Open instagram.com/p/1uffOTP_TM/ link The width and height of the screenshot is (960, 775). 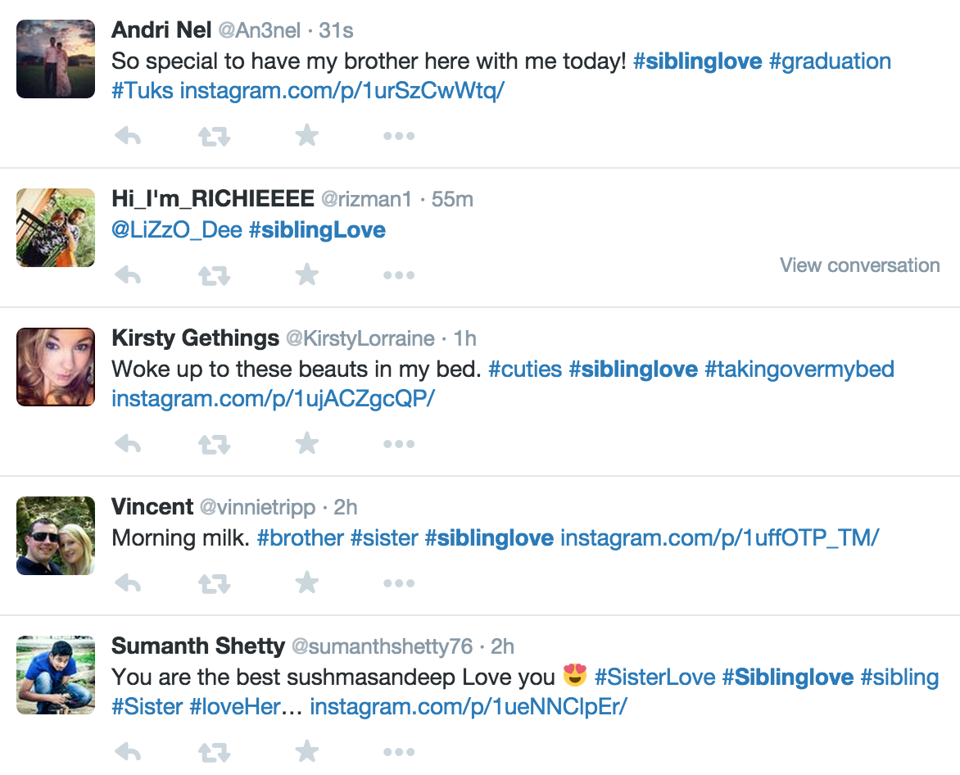[720, 538]
